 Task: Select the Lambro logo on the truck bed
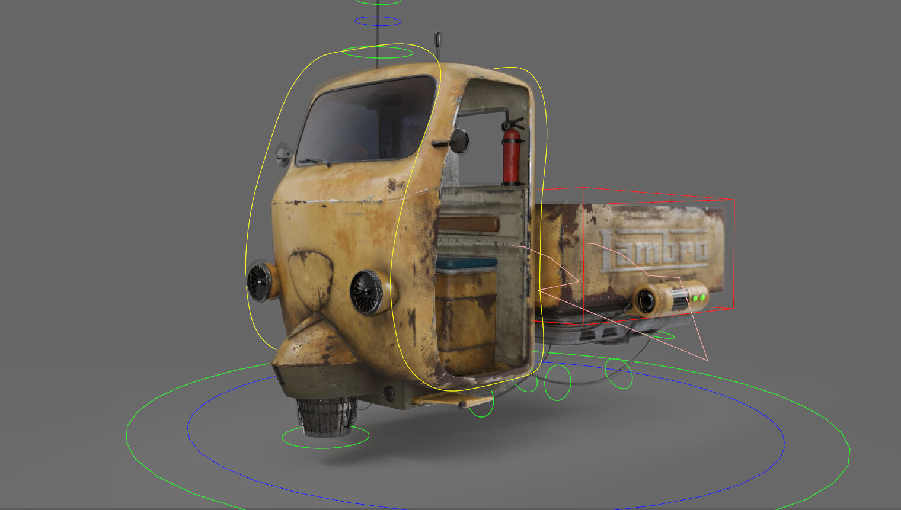pyautogui.click(x=658, y=249)
